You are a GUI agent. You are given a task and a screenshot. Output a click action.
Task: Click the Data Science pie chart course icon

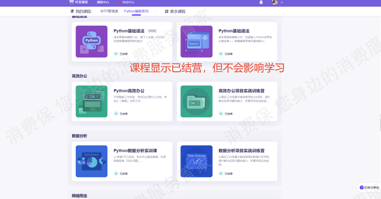point(91,161)
